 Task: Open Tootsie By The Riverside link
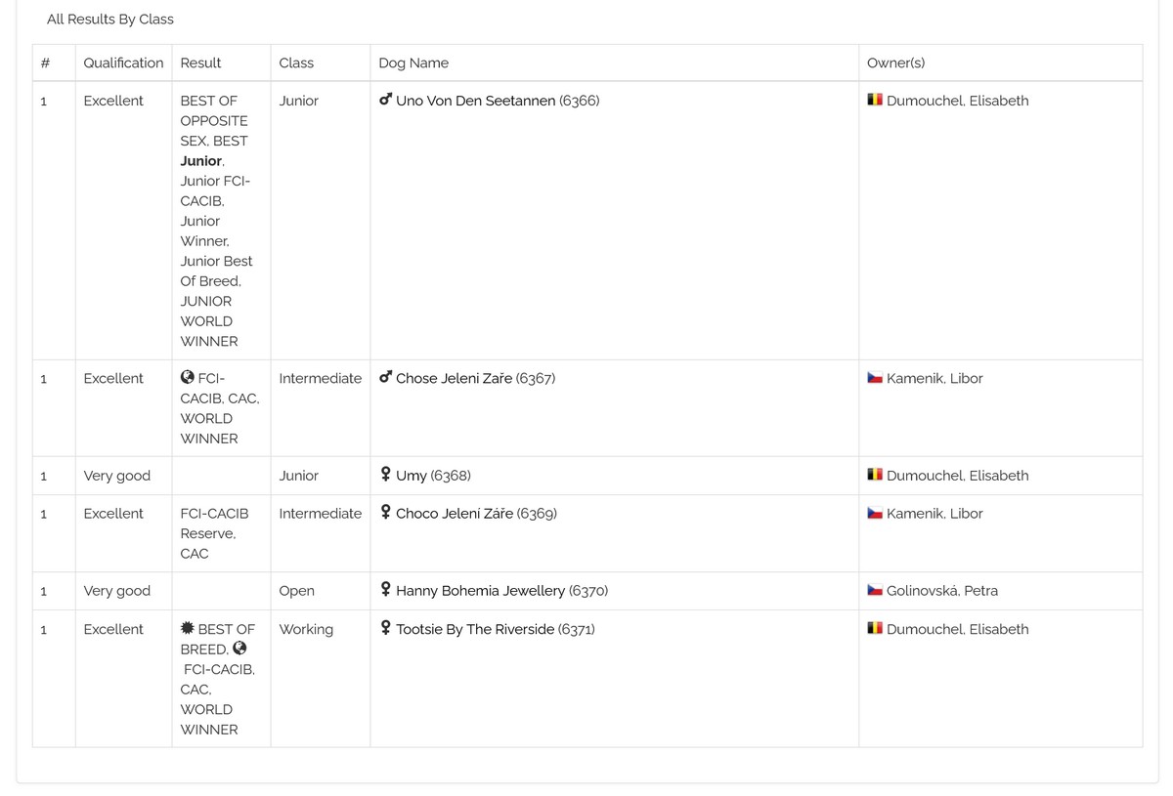click(x=475, y=629)
